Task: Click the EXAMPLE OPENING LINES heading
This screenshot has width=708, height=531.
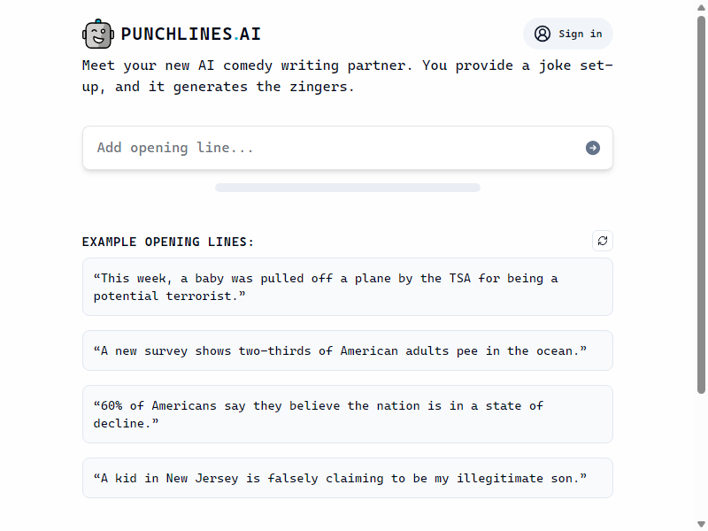Action: click(168, 242)
